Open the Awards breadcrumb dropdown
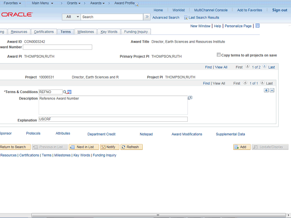 [97, 3]
